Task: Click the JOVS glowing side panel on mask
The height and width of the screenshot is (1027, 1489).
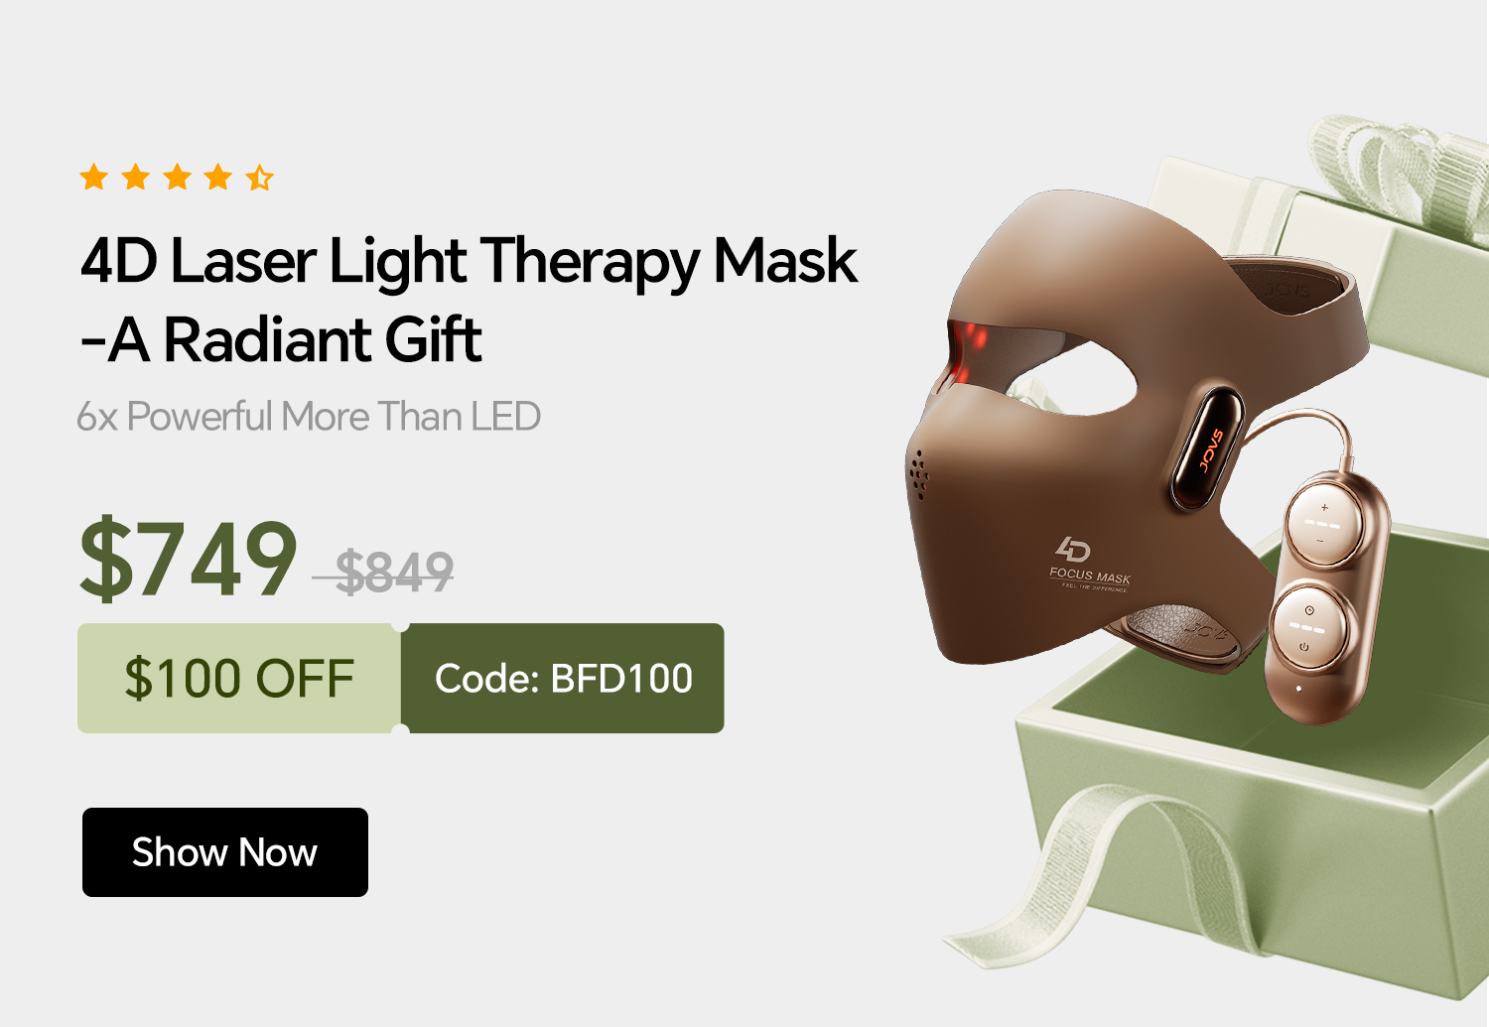Action: (1206, 449)
